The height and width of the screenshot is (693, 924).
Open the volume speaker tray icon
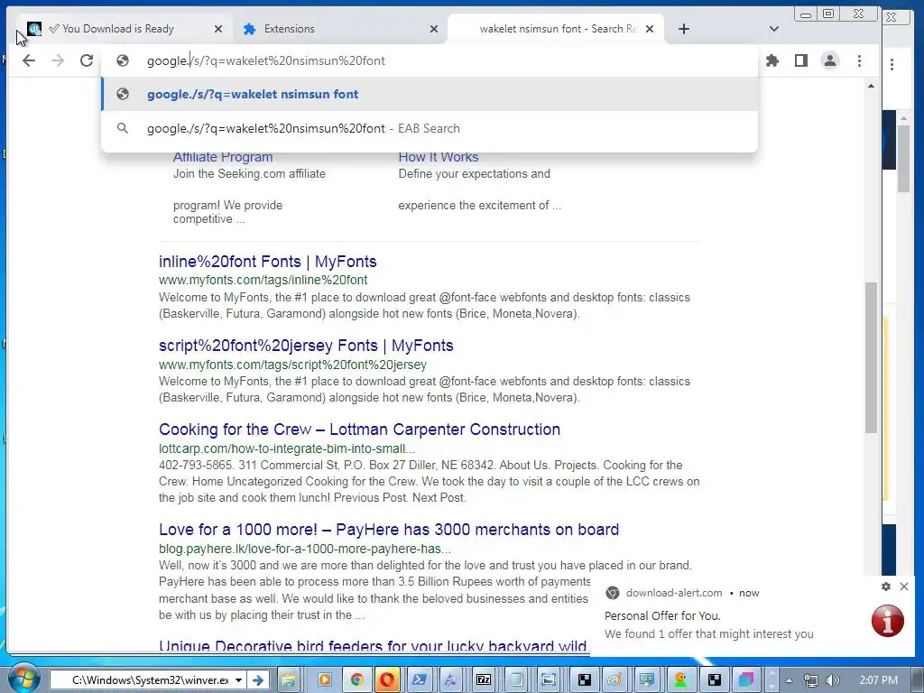[x=833, y=680]
